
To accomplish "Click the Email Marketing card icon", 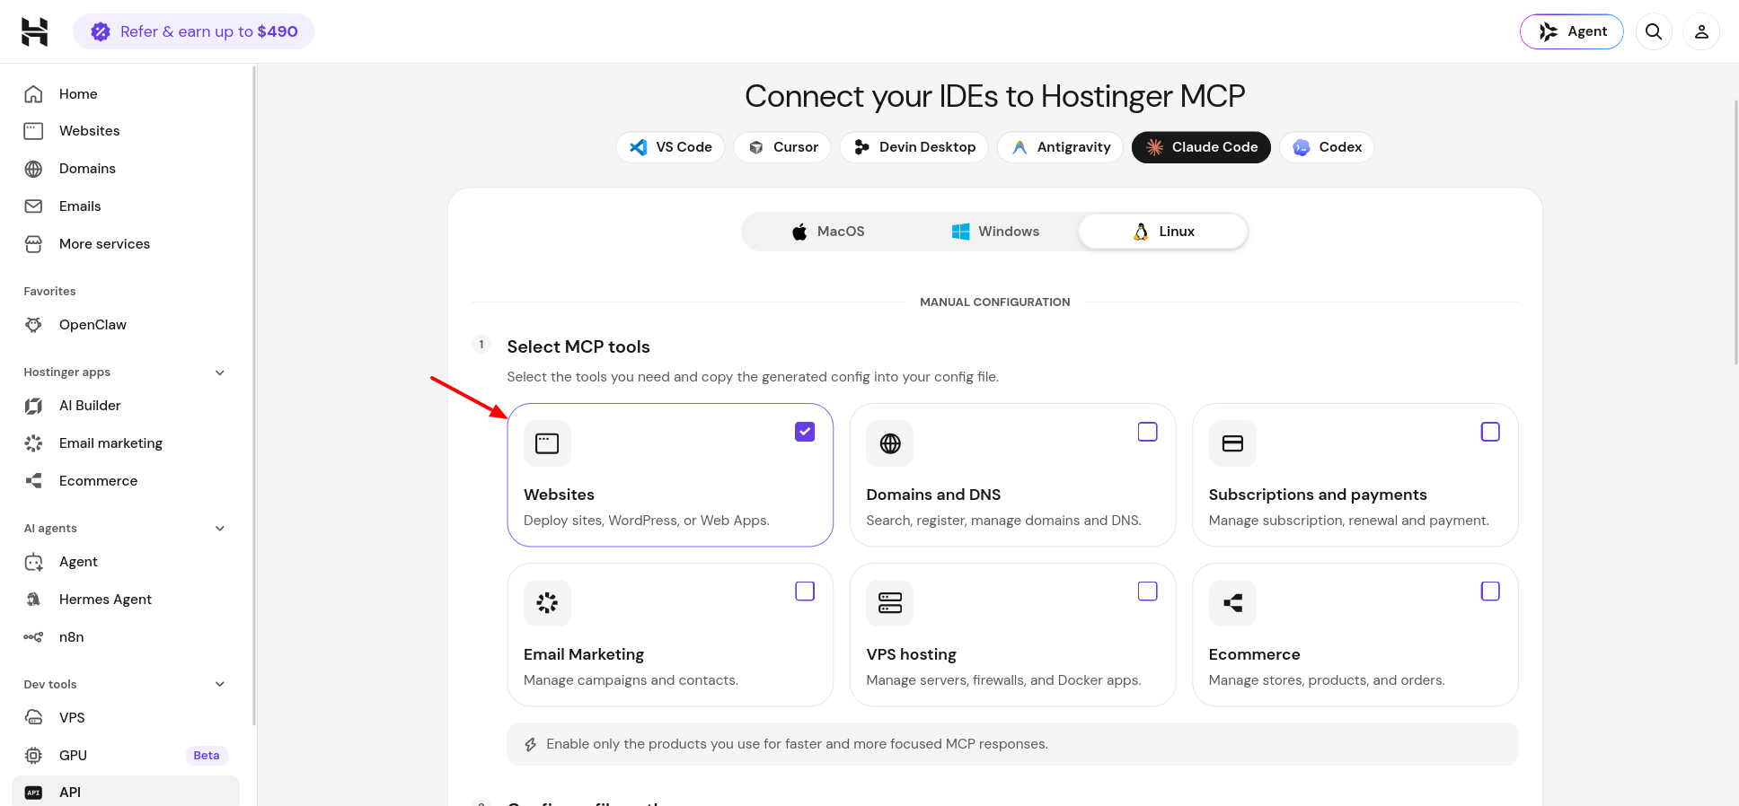I will coord(547,603).
